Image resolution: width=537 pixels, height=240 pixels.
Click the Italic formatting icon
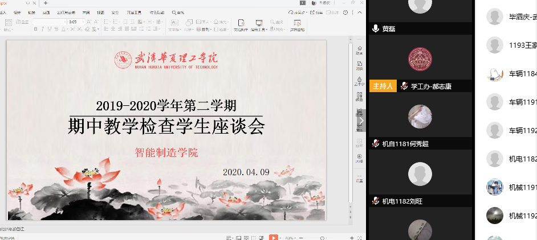[43, 29]
